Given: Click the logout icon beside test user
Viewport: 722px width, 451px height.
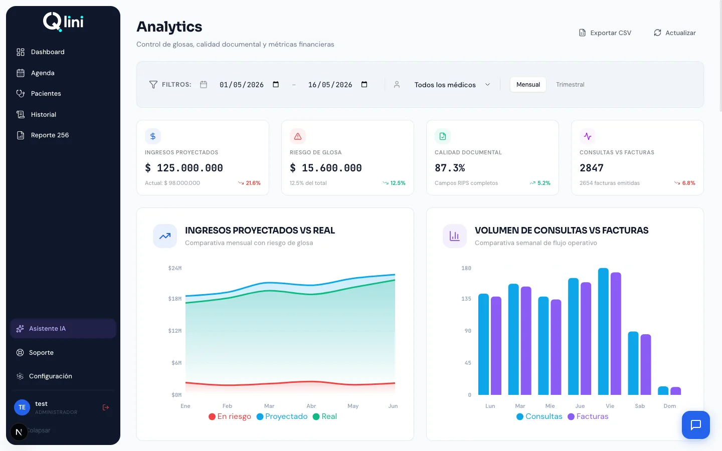Looking at the screenshot, I should [x=106, y=407].
